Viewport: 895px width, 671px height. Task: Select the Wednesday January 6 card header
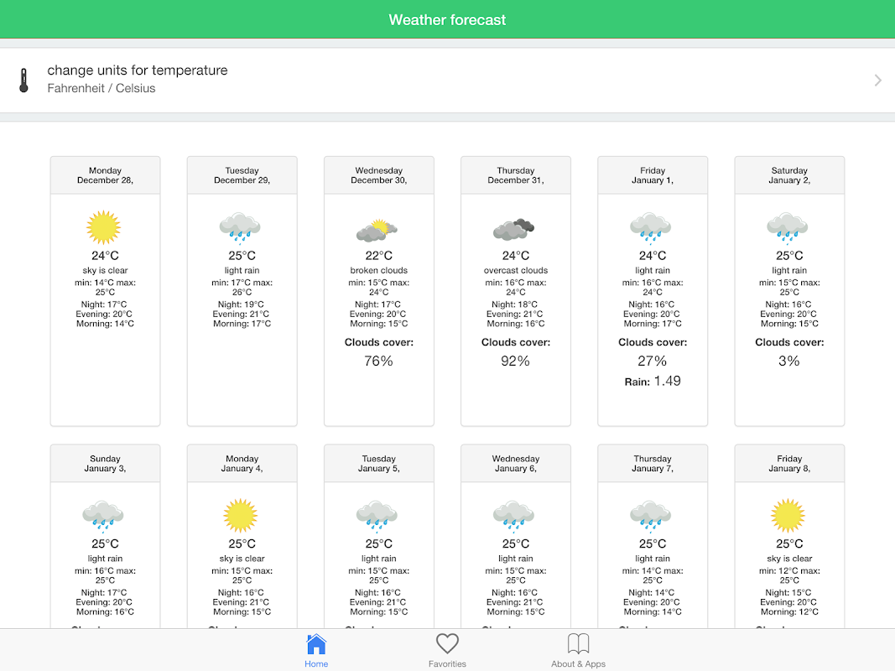[516, 463]
